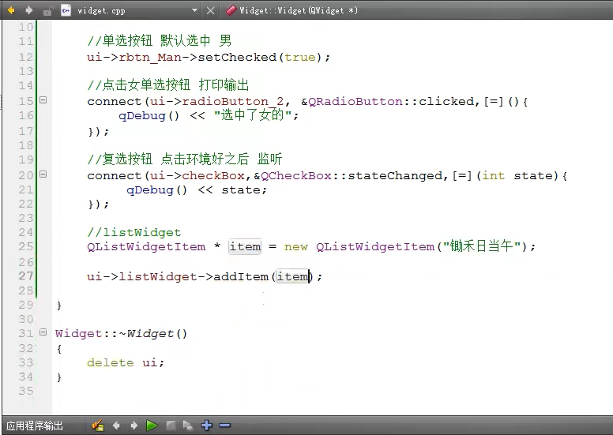Click the C++ file type icon

(x=66, y=10)
